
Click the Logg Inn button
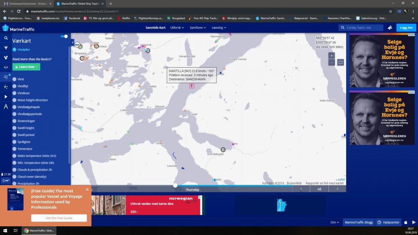click(406, 28)
